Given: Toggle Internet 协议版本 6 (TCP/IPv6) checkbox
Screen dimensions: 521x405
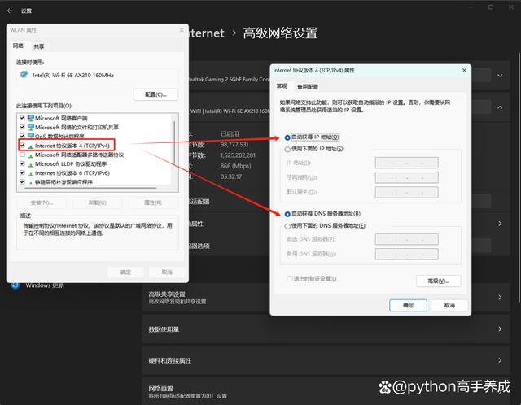Looking at the screenshot, I should pos(22,172).
